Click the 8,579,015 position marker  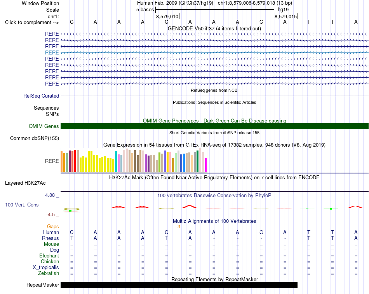286,16
